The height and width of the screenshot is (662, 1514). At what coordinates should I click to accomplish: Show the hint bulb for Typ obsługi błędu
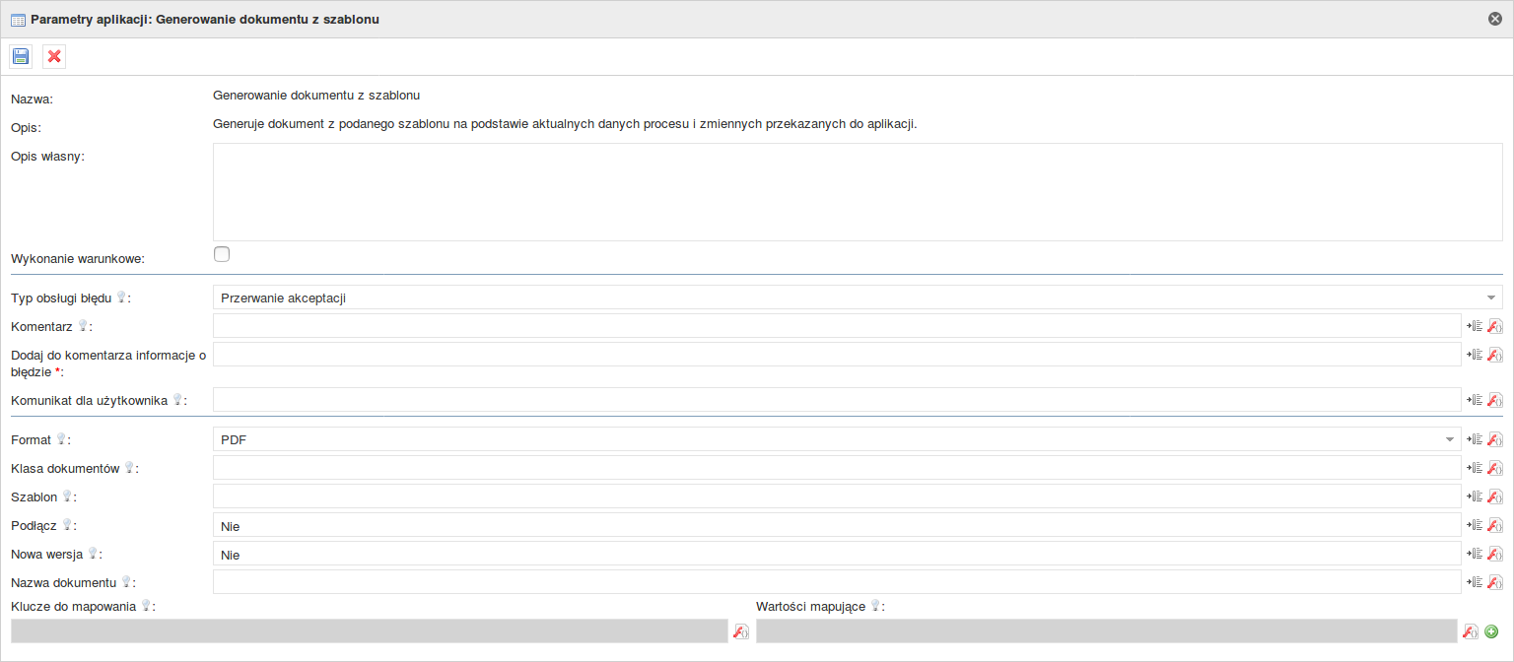tap(121, 297)
